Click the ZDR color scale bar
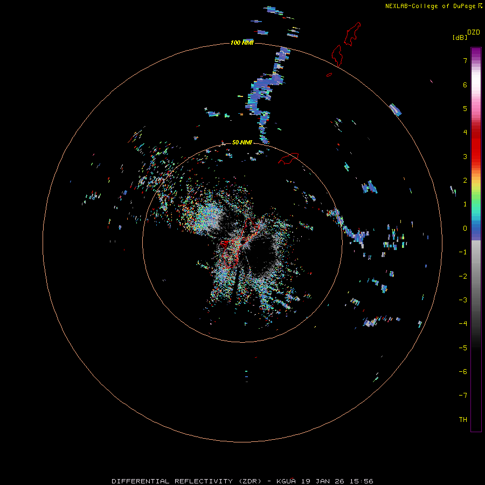The height and width of the screenshot is (485, 485). [476, 239]
